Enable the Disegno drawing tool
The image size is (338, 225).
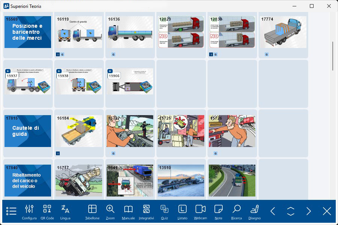click(x=255, y=212)
